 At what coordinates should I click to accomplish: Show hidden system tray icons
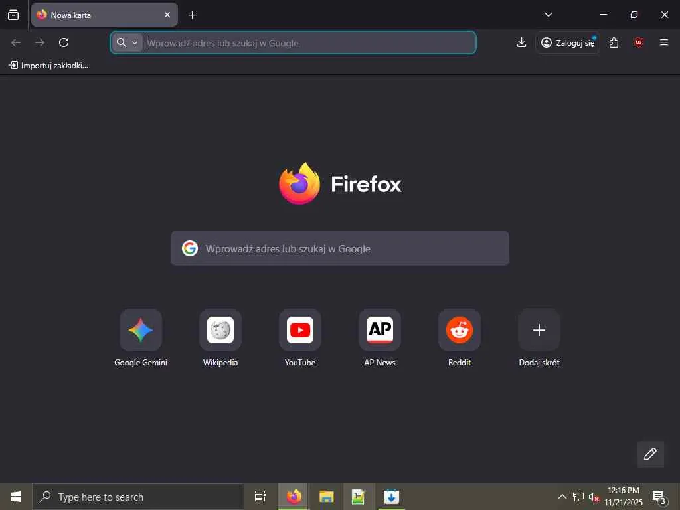click(562, 497)
